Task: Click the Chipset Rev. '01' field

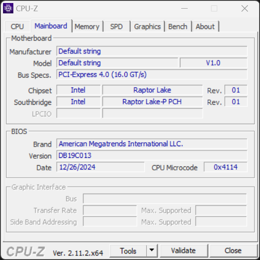Action: tap(236, 90)
